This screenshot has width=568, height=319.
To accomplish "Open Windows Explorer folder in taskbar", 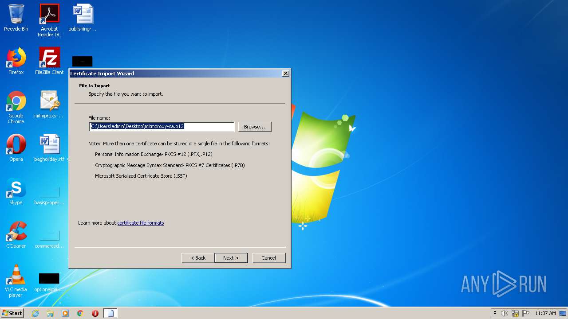I will tap(50, 313).
